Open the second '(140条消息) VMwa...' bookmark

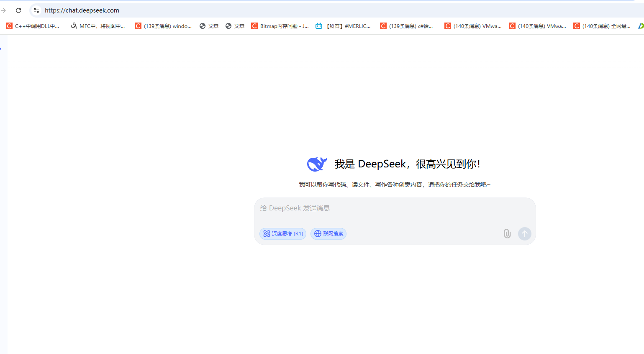tap(537, 26)
